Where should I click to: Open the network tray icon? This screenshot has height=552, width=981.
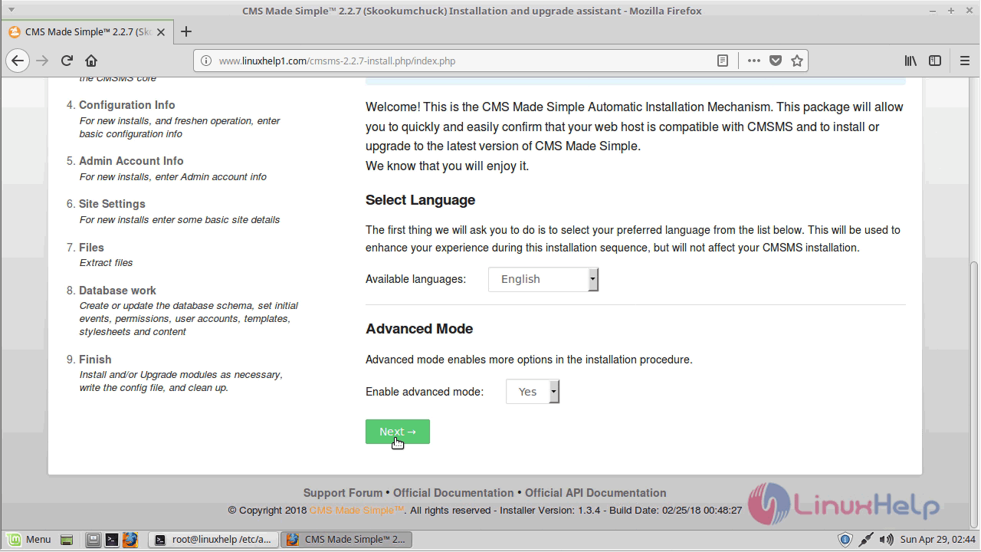(x=865, y=540)
